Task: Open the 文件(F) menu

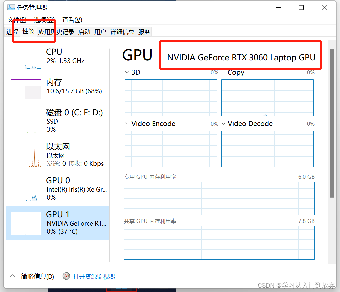Action: point(17,20)
